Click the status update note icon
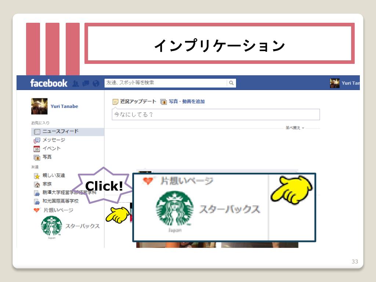The width and height of the screenshot is (376, 282). (x=115, y=102)
